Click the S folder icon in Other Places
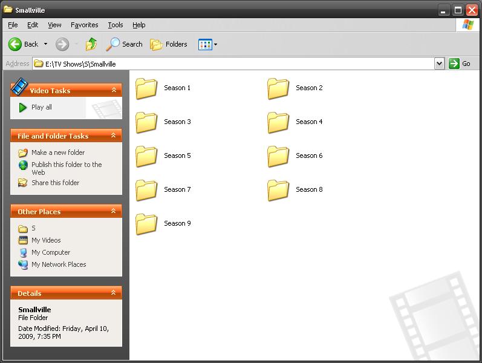Viewport: 482px width, 363px height. point(23,229)
